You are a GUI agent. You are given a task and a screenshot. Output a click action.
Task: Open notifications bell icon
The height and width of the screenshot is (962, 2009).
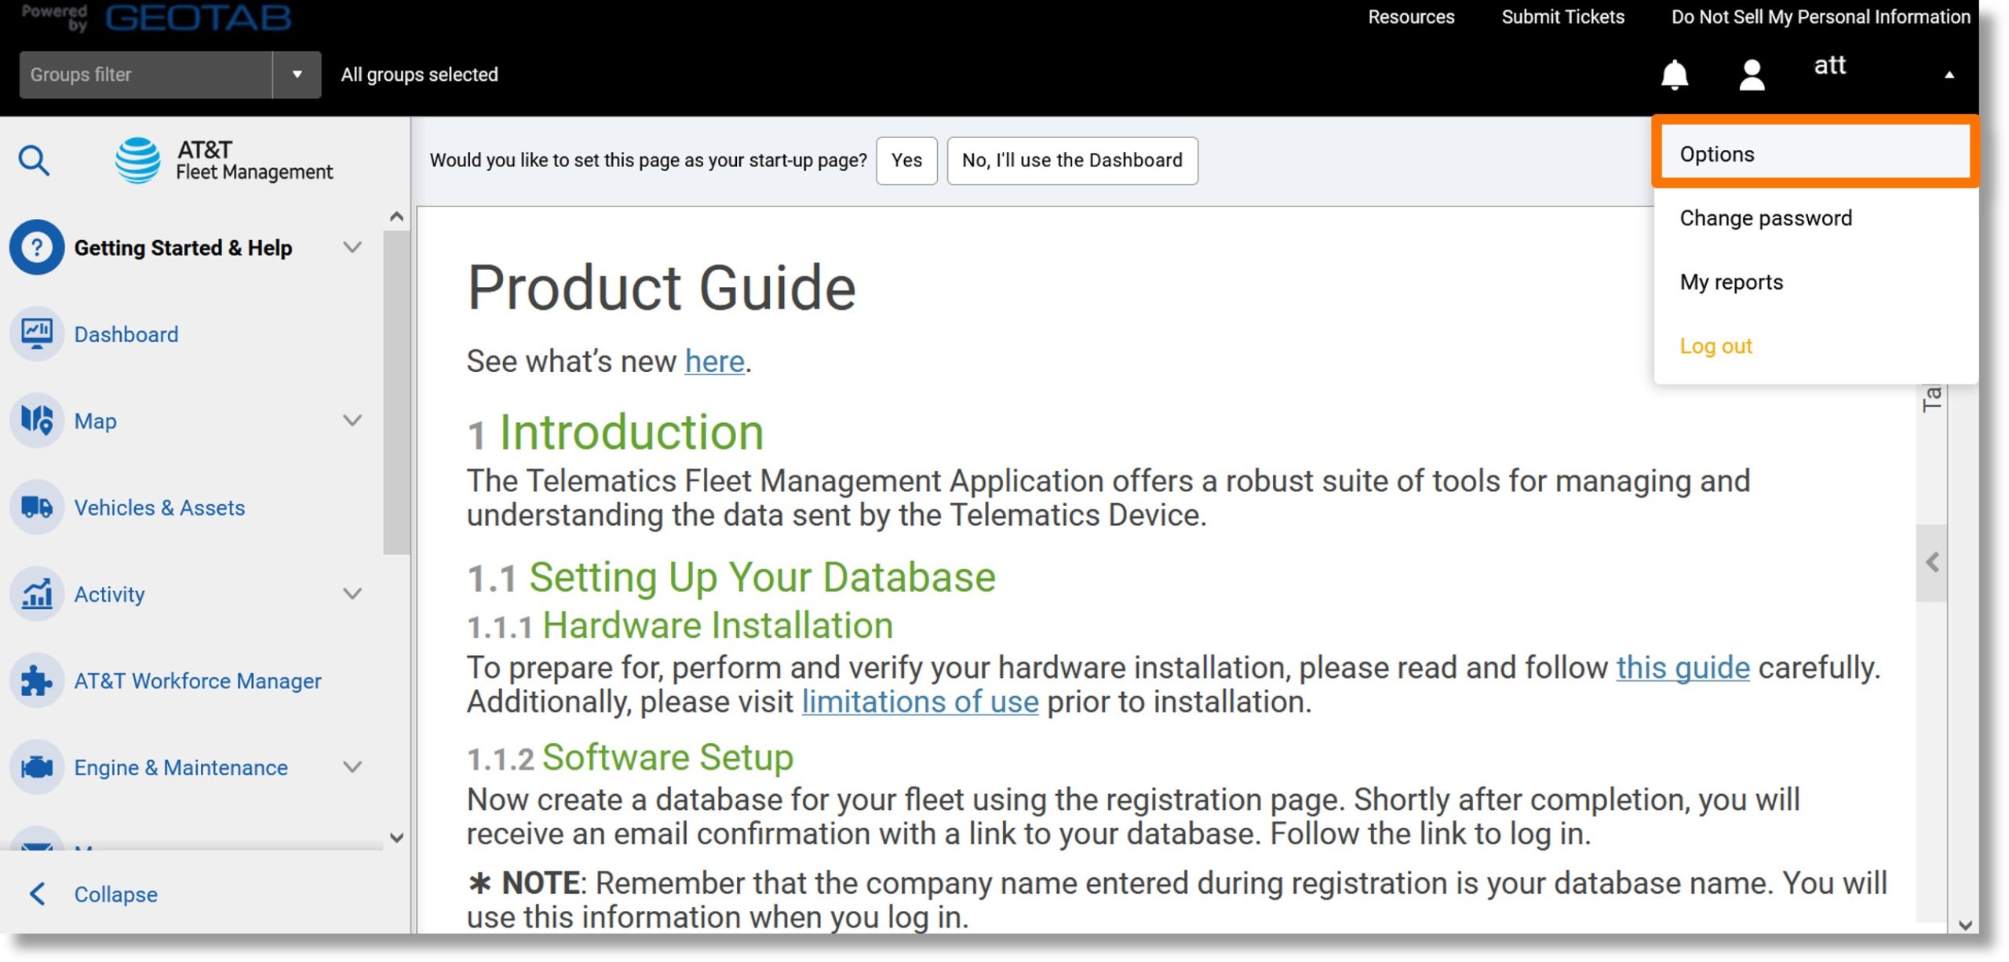coord(1674,75)
